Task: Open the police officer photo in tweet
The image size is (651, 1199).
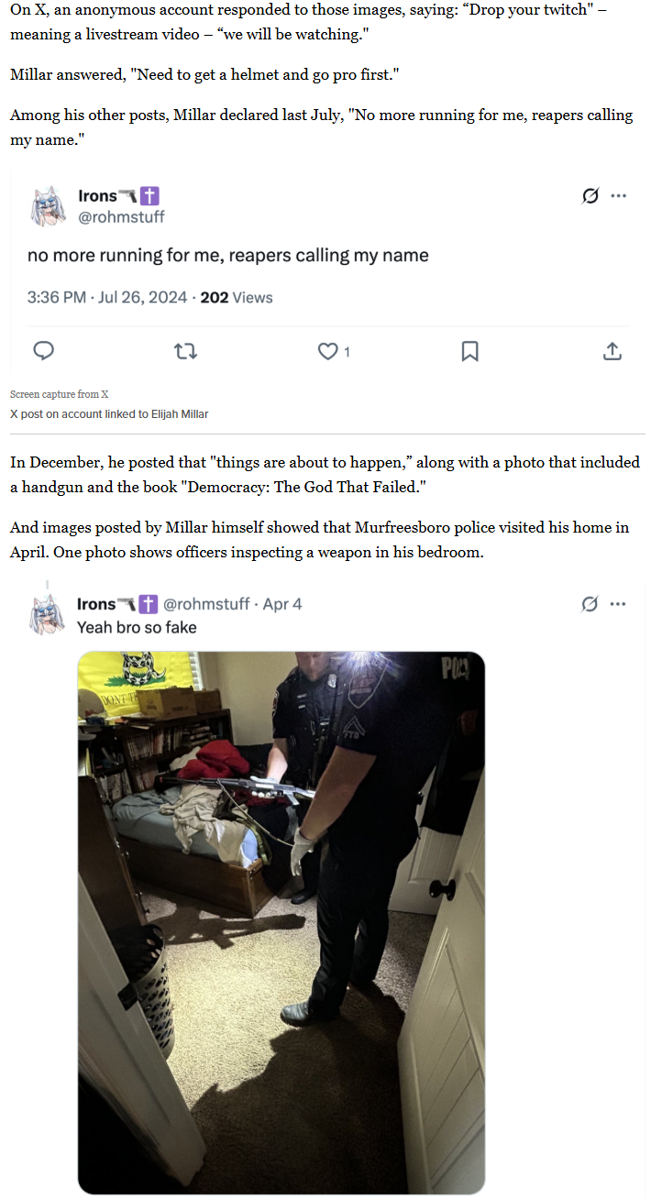Action: click(281, 922)
